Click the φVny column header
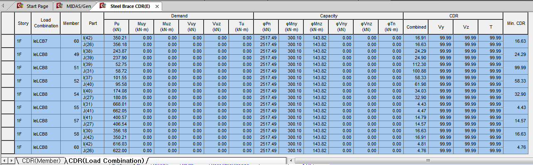The height and width of the screenshot is (165, 533). point(341,27)
